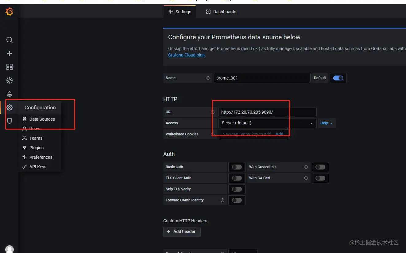Viewport: 406px width, 253px height.
Task: Open the Server Admin shield icon
Action: 10,121
